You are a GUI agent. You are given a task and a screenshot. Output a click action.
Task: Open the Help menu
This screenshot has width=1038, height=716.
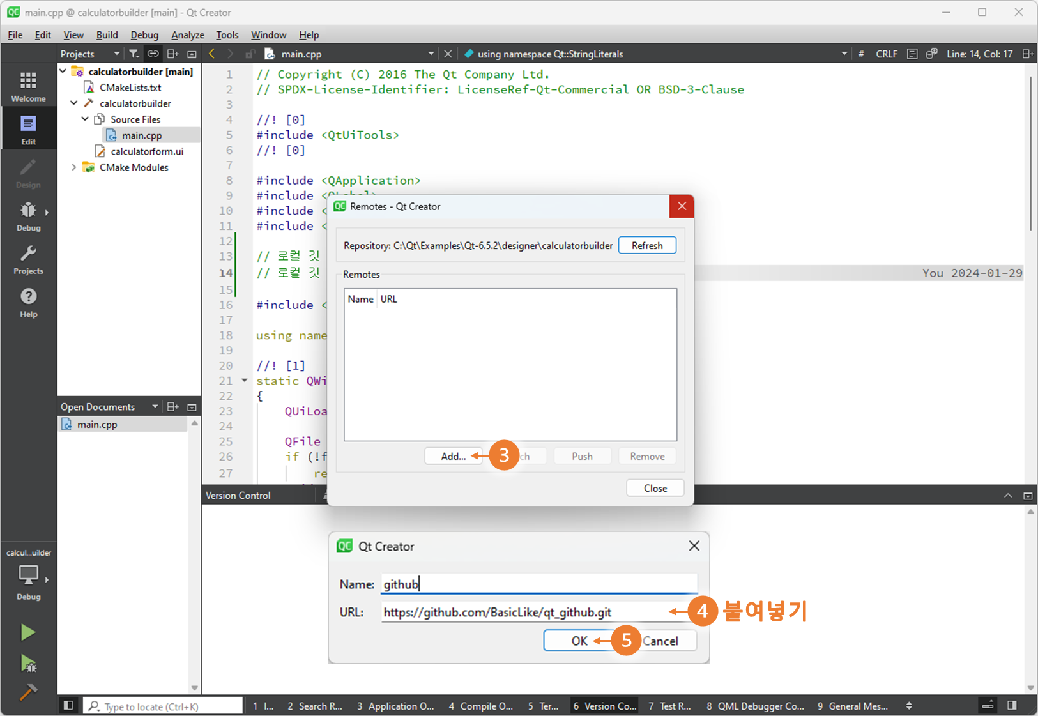coord(309,35)
